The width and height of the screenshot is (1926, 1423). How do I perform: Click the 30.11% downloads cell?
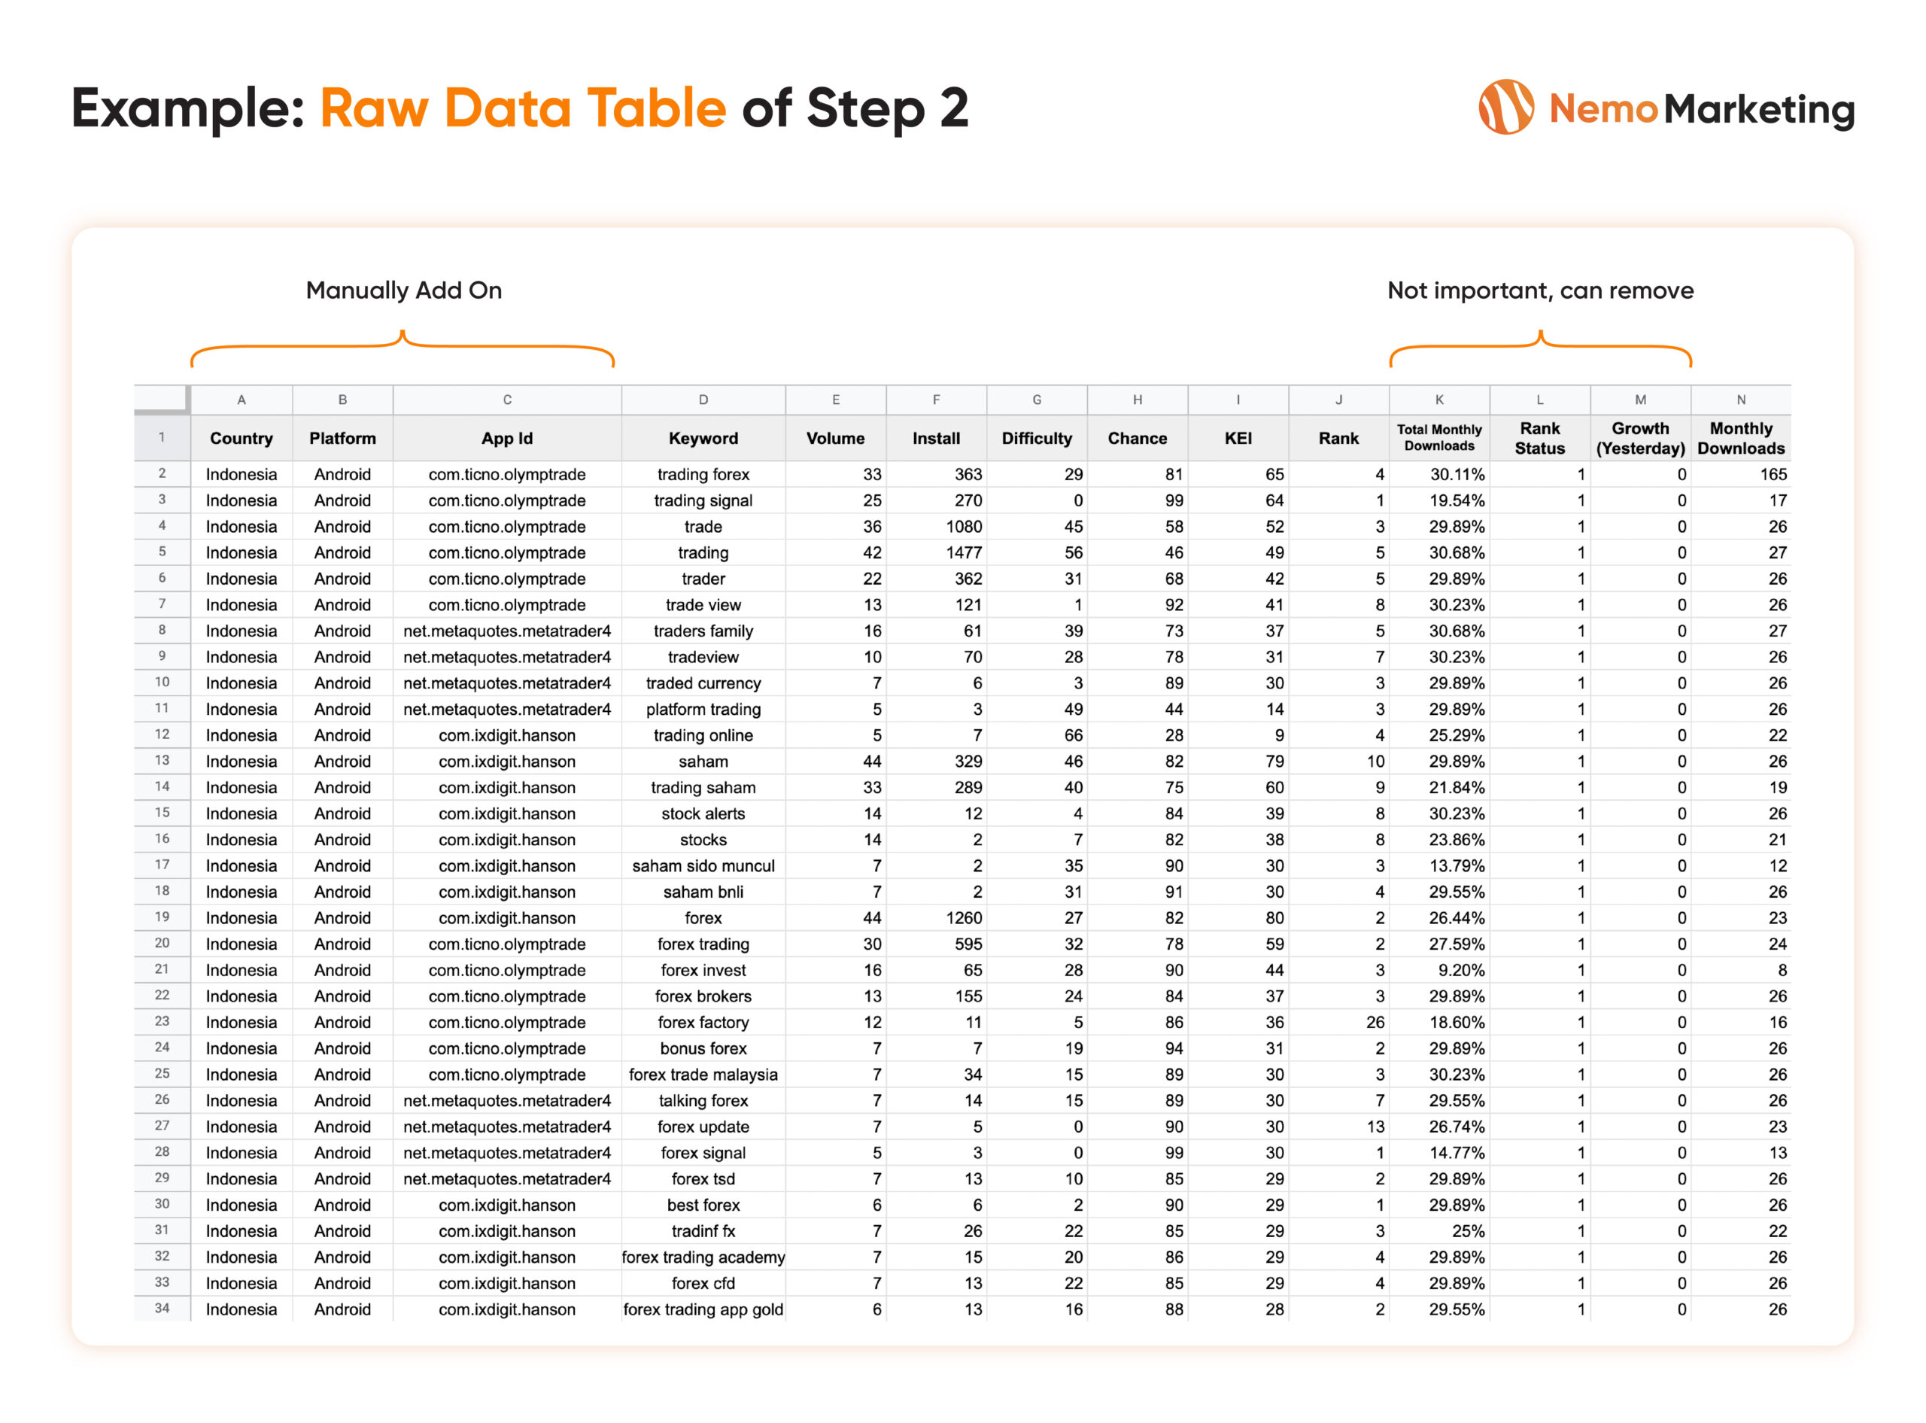coord(1439,474)
